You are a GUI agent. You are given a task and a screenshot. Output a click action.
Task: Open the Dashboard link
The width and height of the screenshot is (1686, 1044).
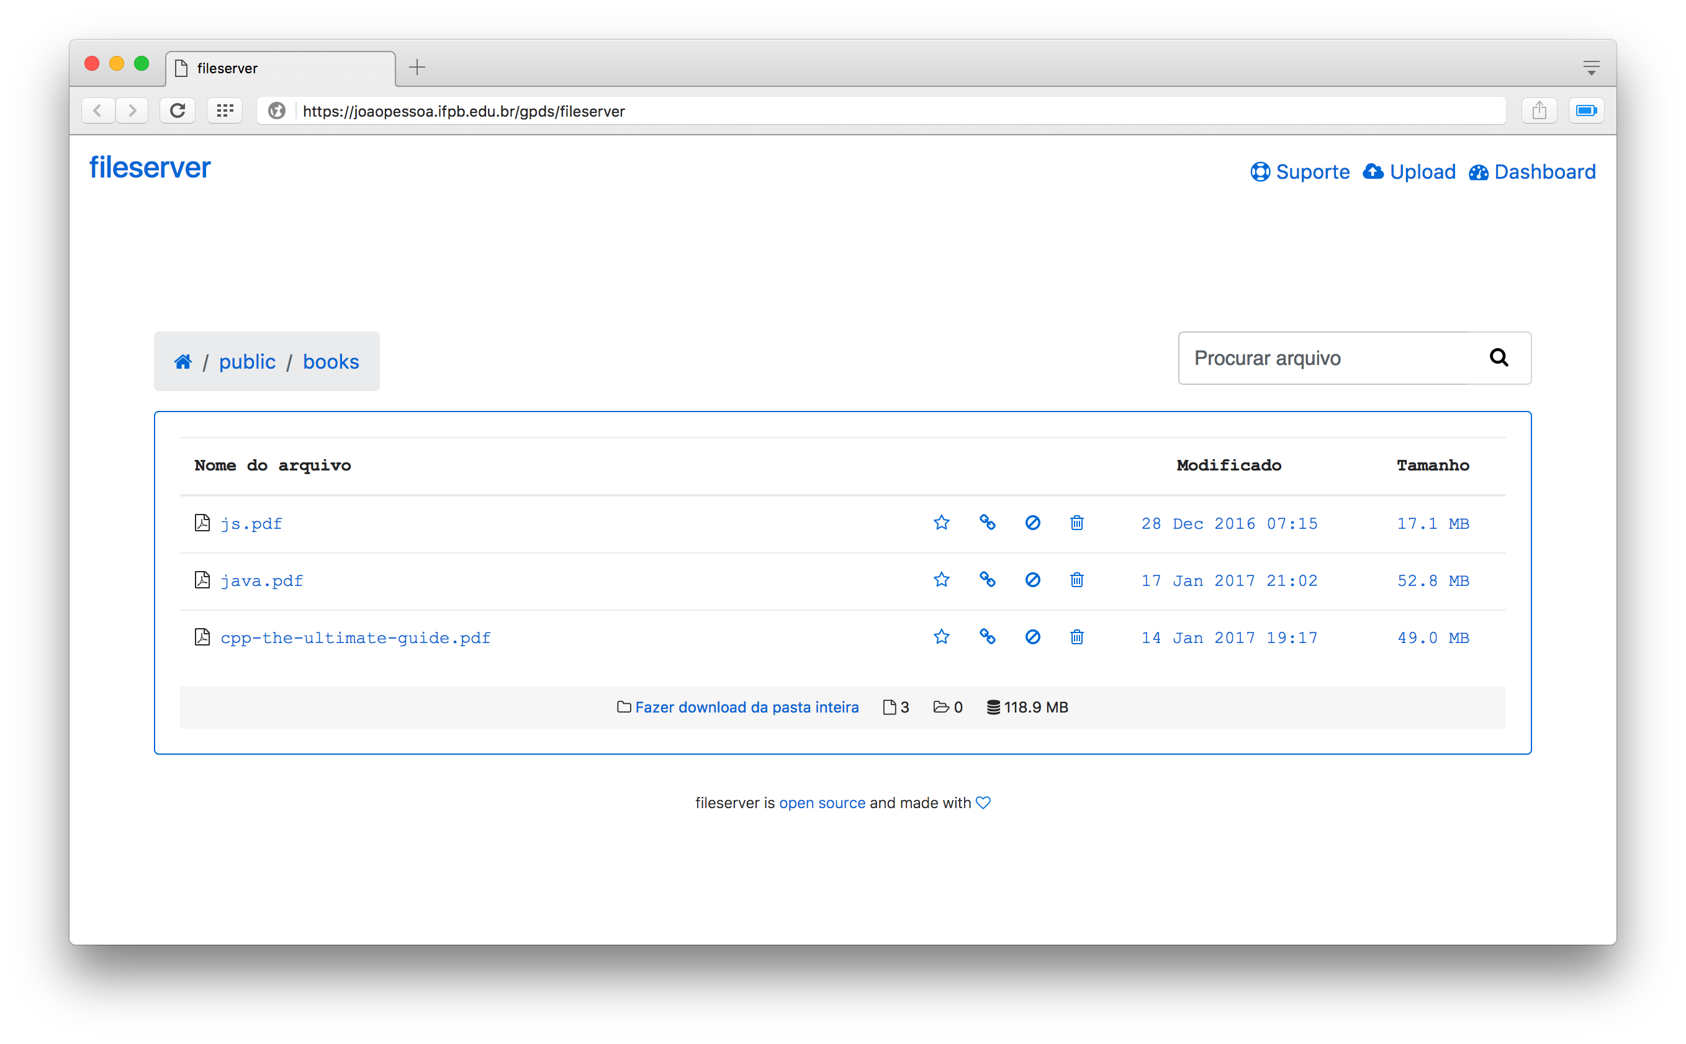(x=1531, y=171)
